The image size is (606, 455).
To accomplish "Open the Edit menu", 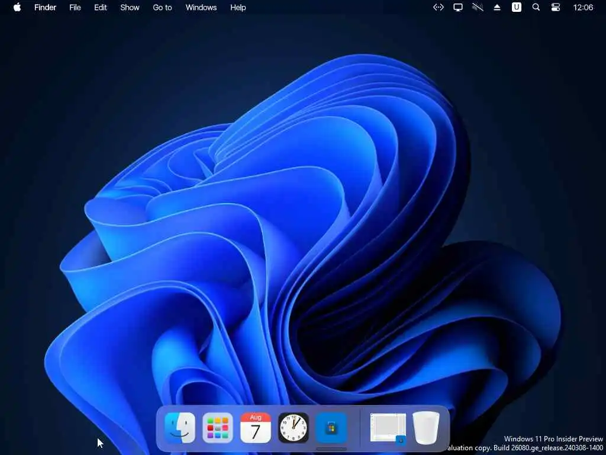I will click(x=101, y=7).
